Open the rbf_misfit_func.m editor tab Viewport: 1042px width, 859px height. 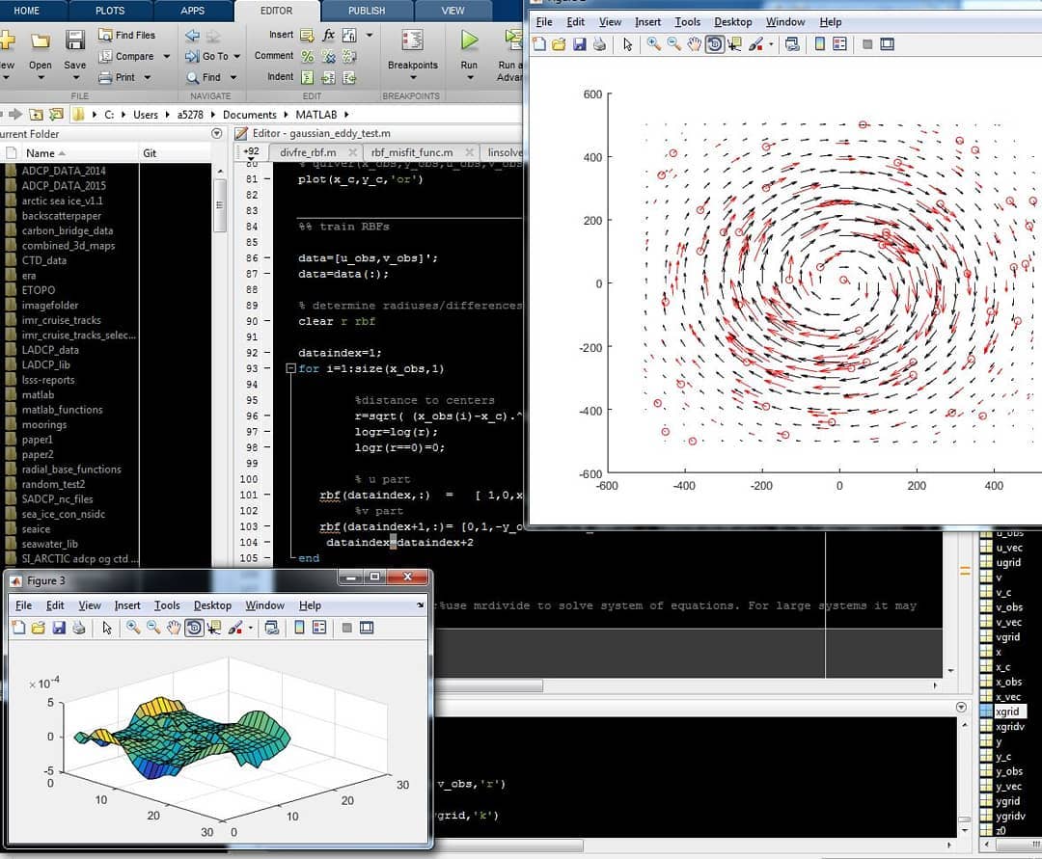[x=412, y=152]
